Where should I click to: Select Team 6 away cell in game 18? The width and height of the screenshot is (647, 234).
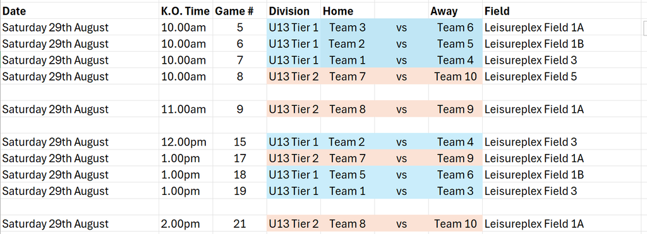pos(455,175)
